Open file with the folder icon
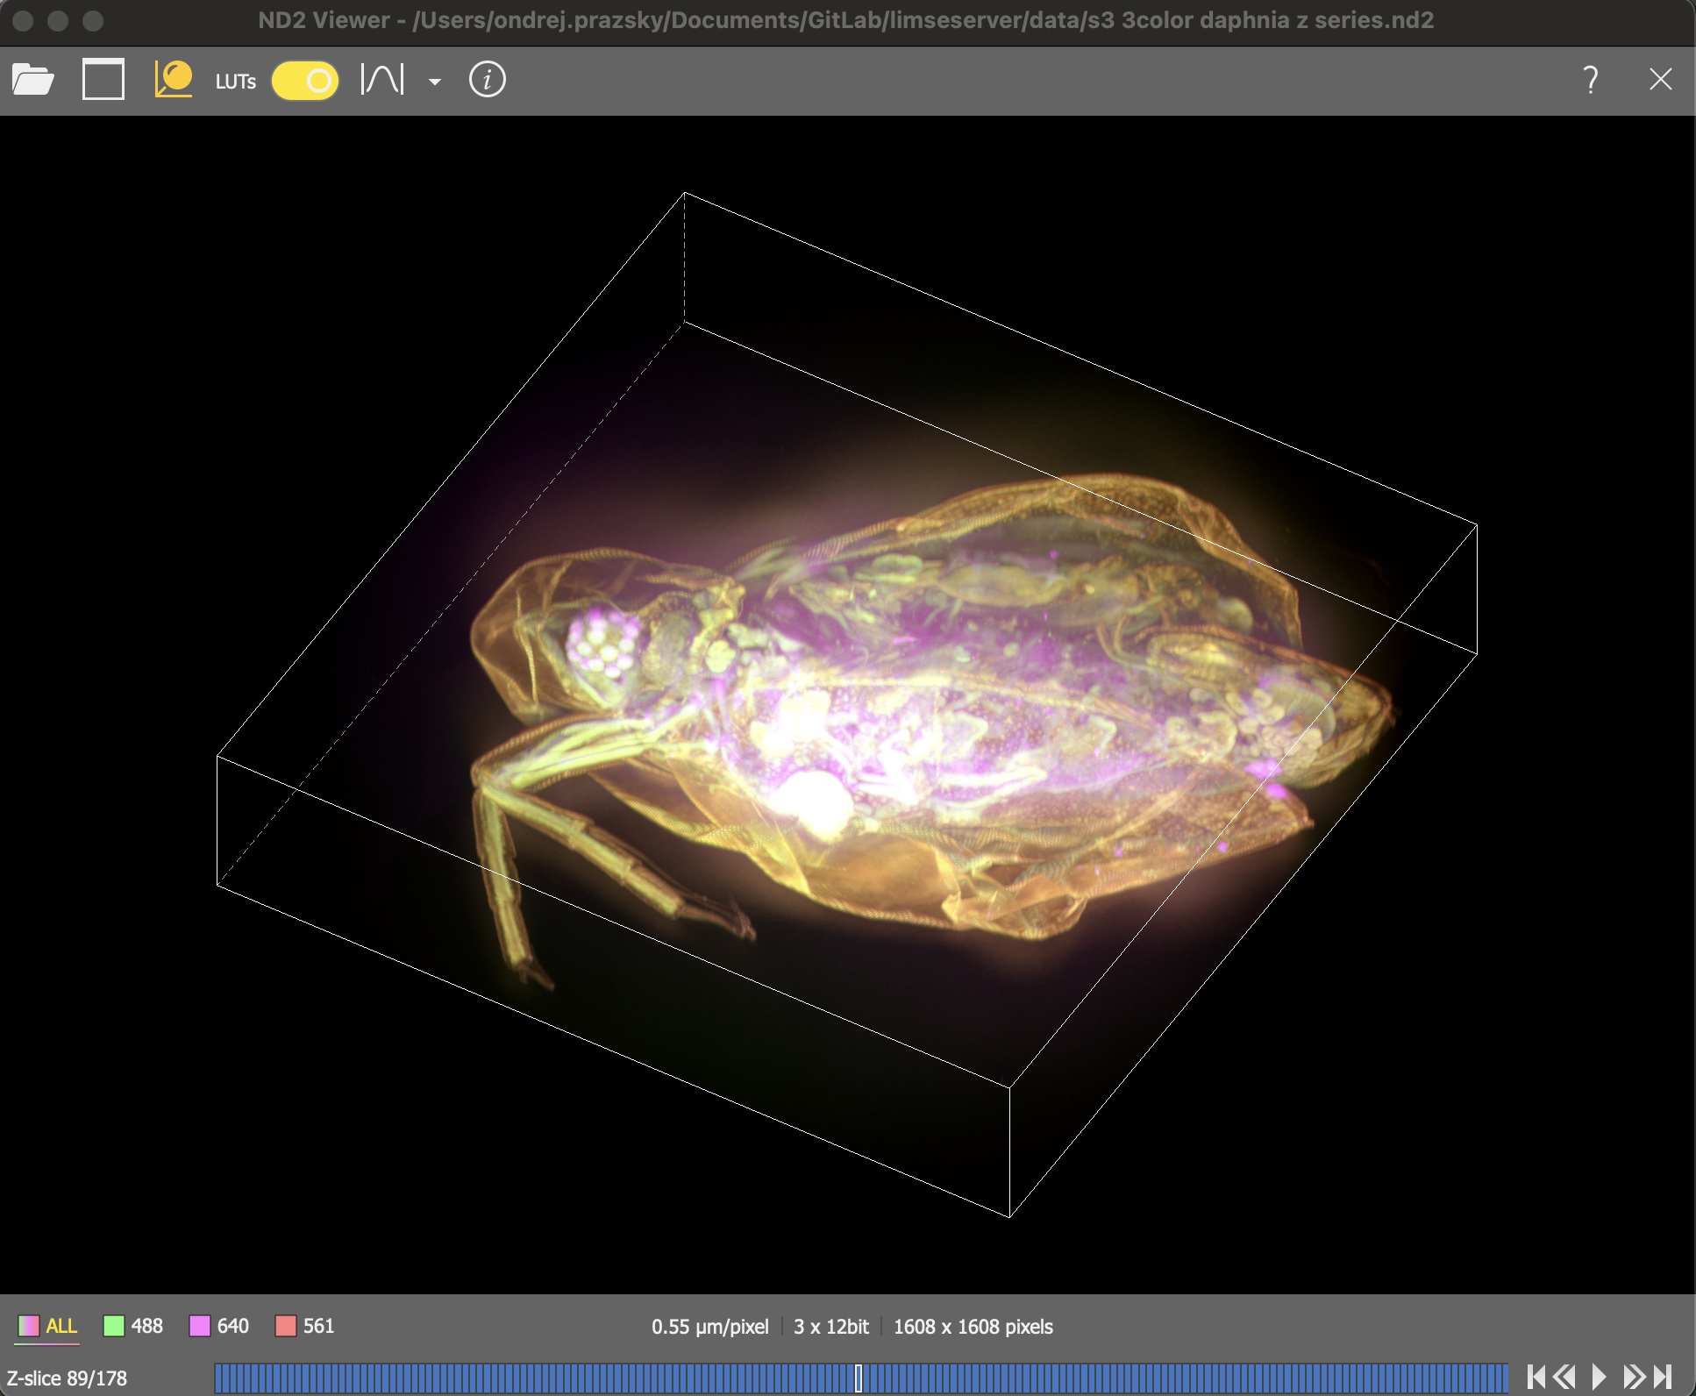Image resolution: width=1696 pixels, height=1396 pixels. pyautogui.click(x=33, y=81)
